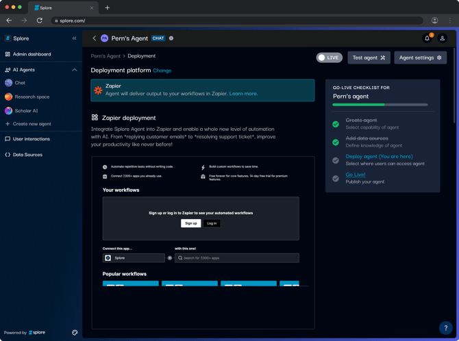Click the Change deployment platform link

point(162,71)
